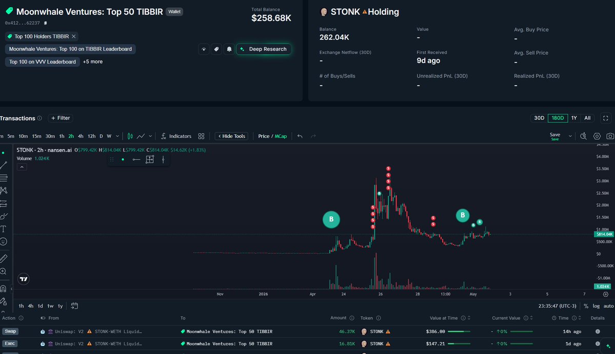Open the Save layout dropdown arrow
Screen dimensions: 615x354
coord(570,136)
